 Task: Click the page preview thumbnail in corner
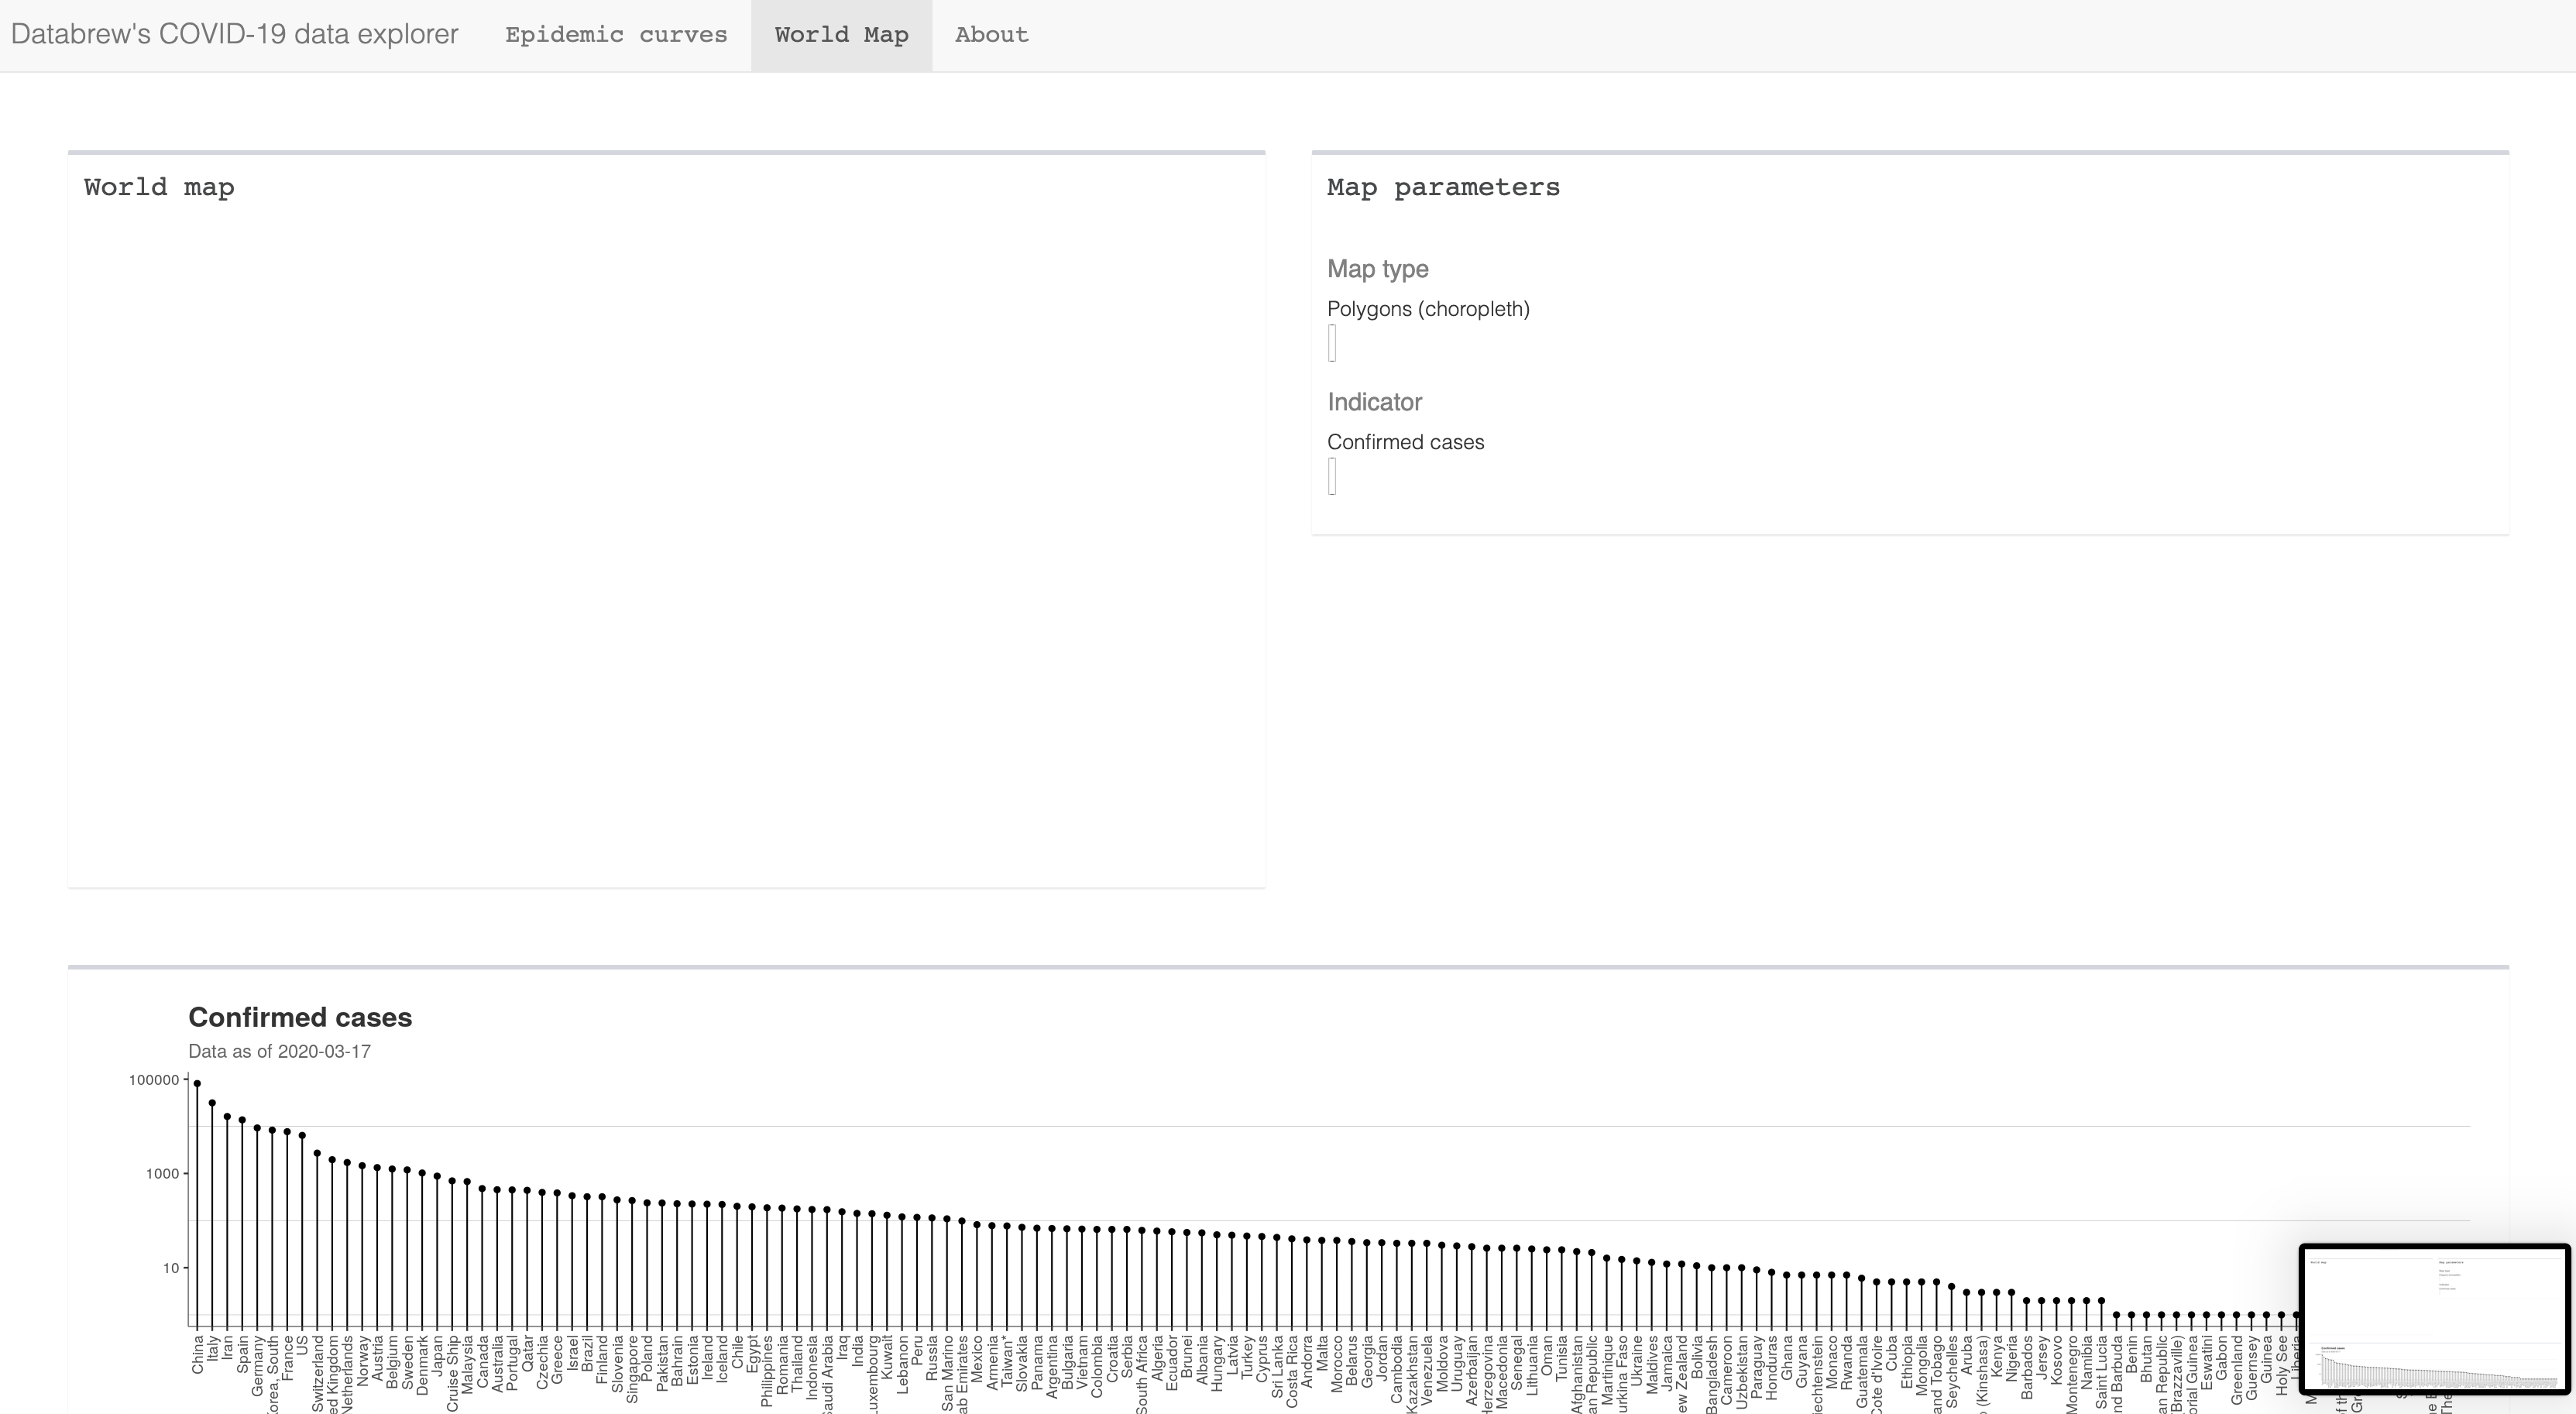pos(2434,1319)
